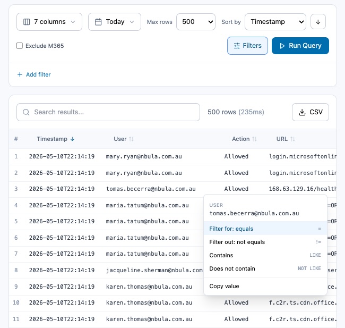Select the Contains LIKE menu item
The image size is (345, 328).
265,255
